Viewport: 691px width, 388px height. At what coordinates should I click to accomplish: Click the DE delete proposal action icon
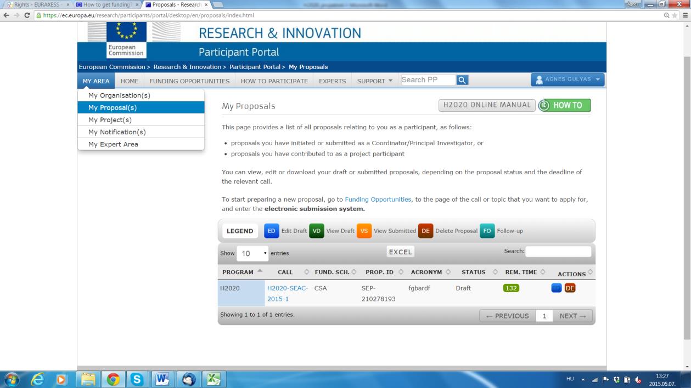(x=570, y=288)
